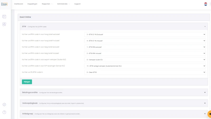This screenshot has height=119, width=211.
Task: Open the add-document sidebar icon
Action: tap(4, 17)
